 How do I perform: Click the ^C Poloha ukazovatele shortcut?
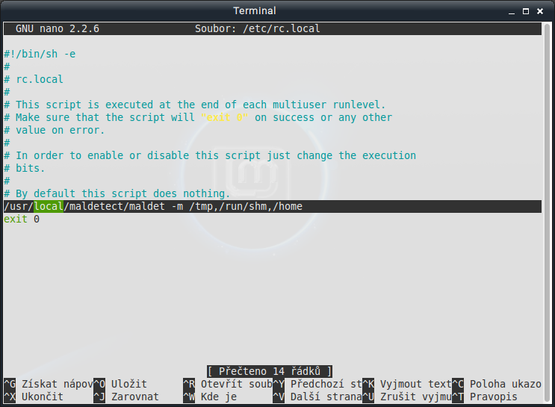point(497,384)
